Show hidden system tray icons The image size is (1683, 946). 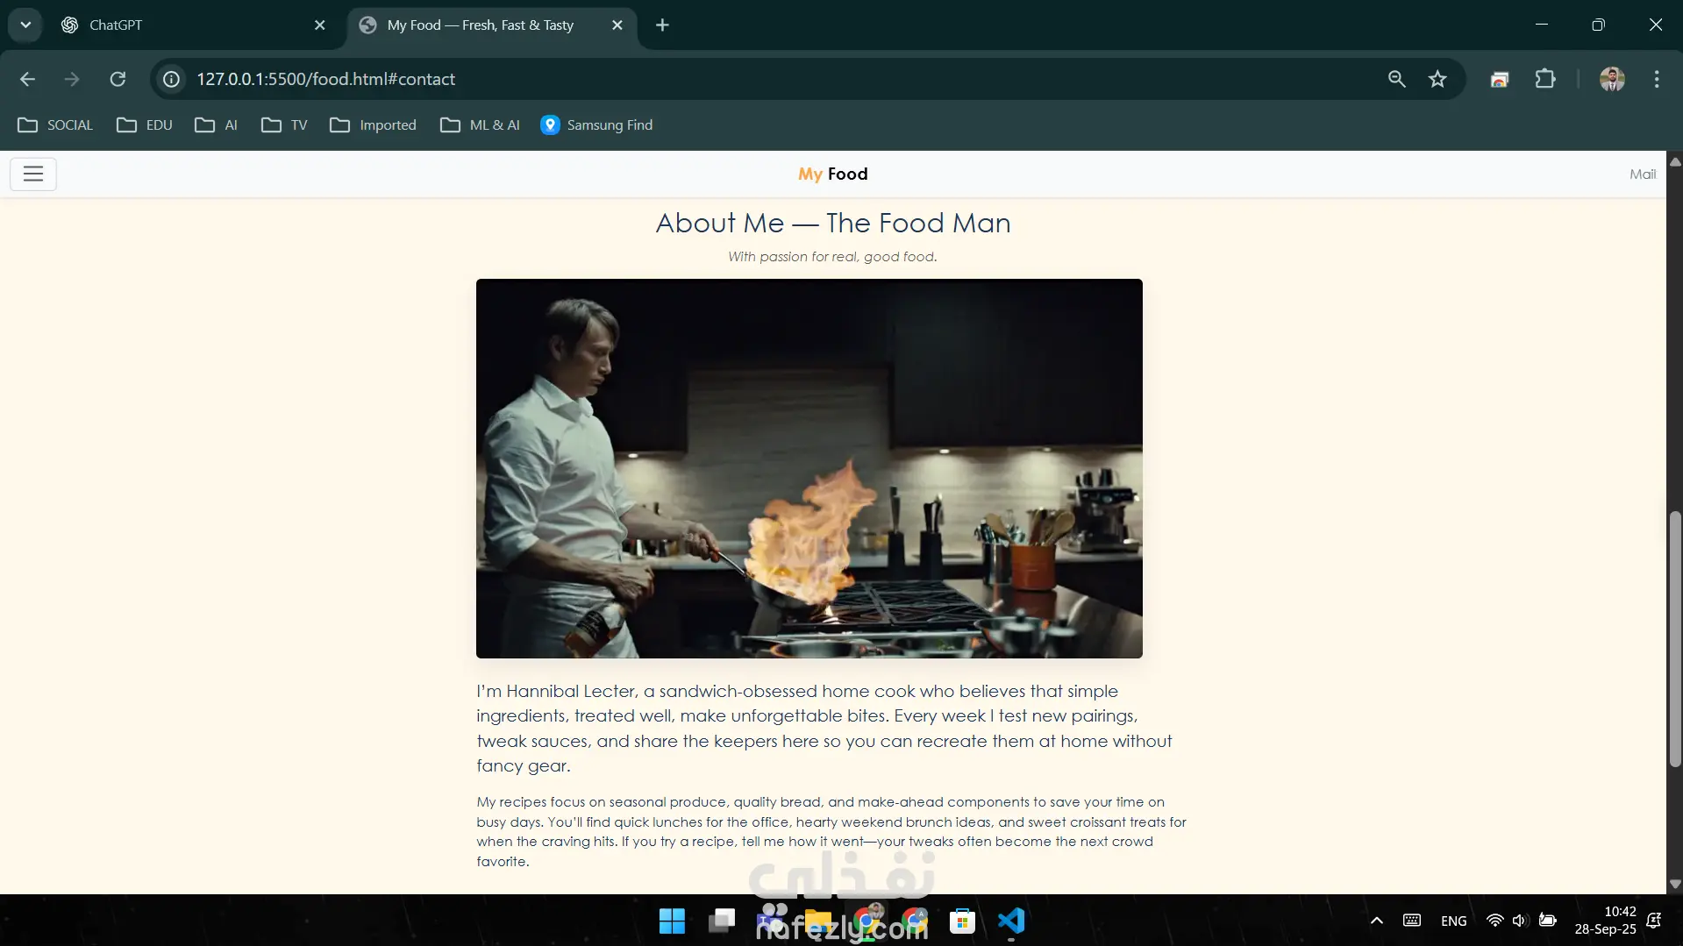(x=1377, y=921)
